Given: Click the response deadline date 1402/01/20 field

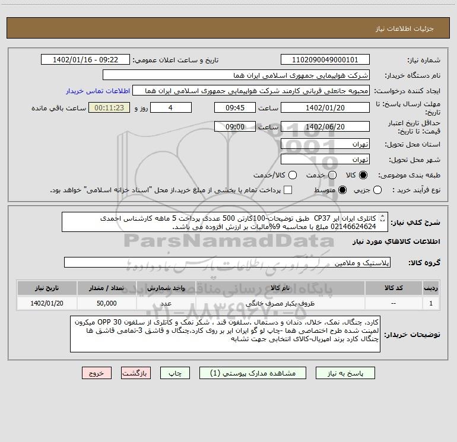Looking at the screenshot, I should (x=325, y=107).
